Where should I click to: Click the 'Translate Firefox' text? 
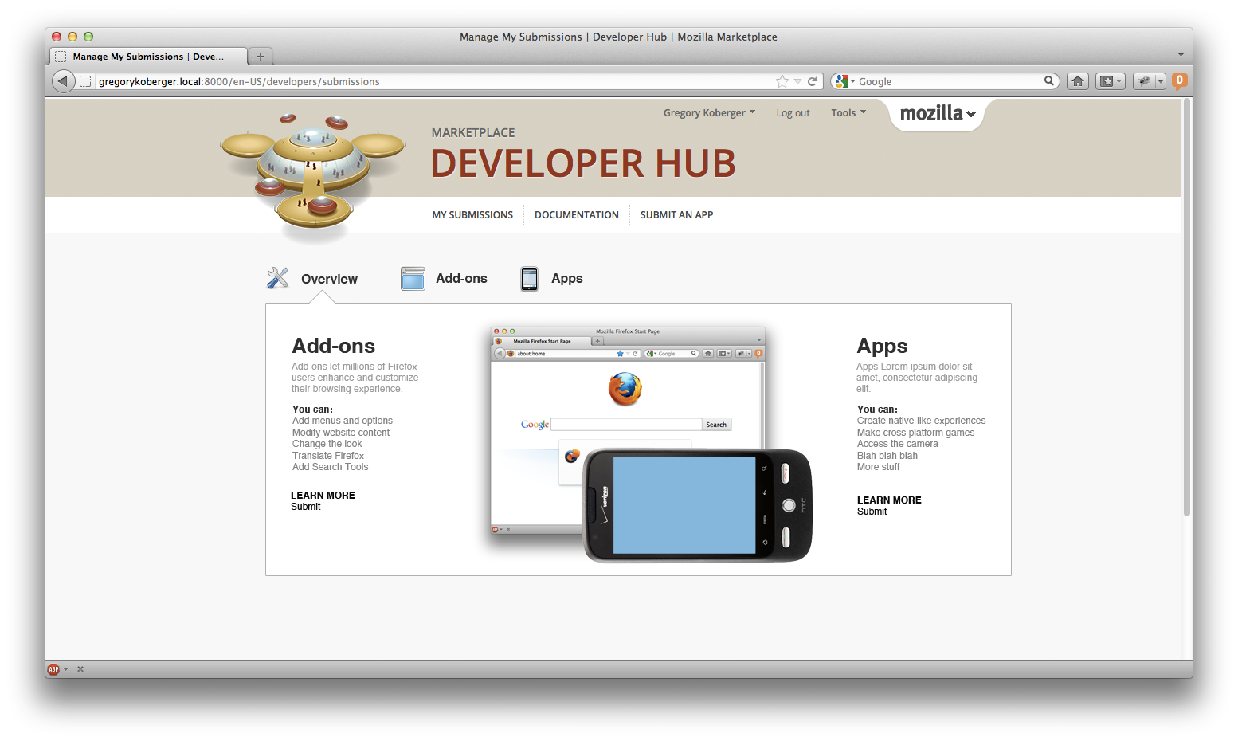click(328, 456)
